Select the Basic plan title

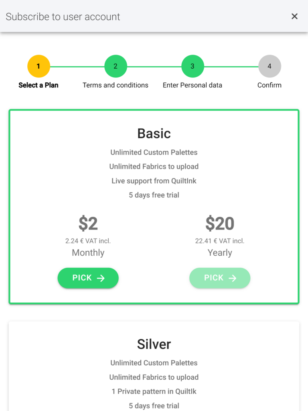tap(154, 133)
